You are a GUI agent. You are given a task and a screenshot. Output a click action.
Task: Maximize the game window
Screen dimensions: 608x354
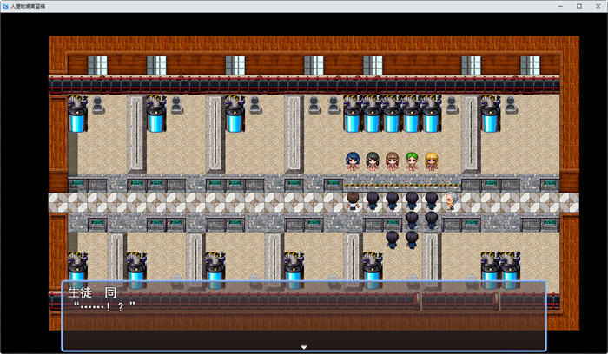click(579, 6)
